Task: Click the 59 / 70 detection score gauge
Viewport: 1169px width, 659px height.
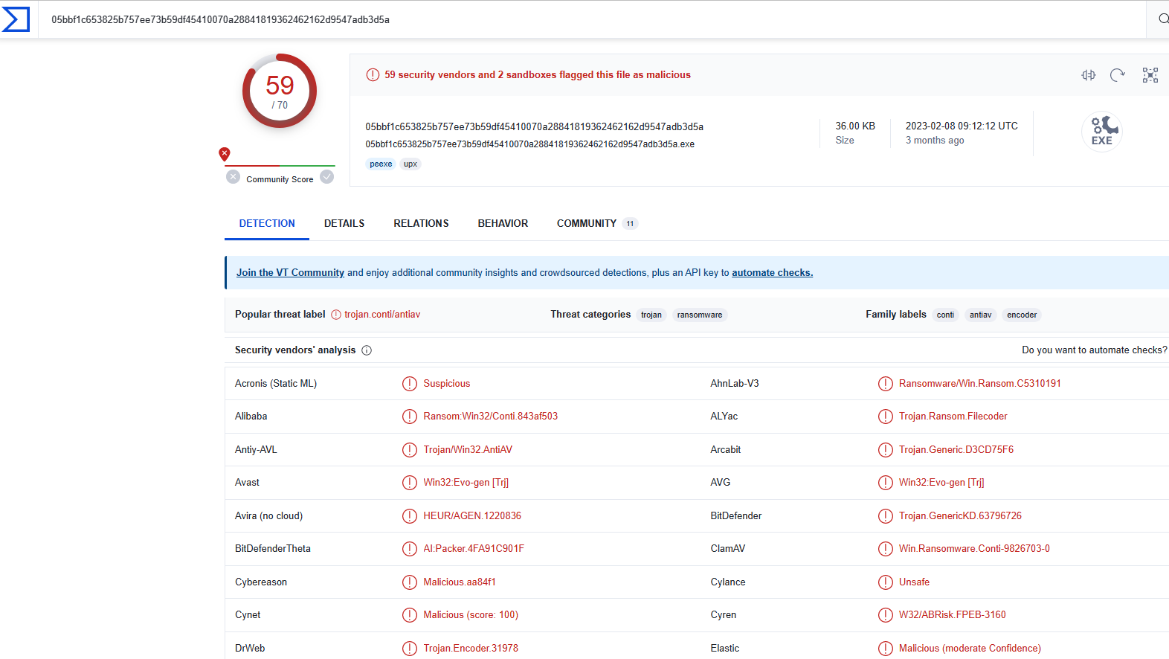Action: click(x=280, y=91)
